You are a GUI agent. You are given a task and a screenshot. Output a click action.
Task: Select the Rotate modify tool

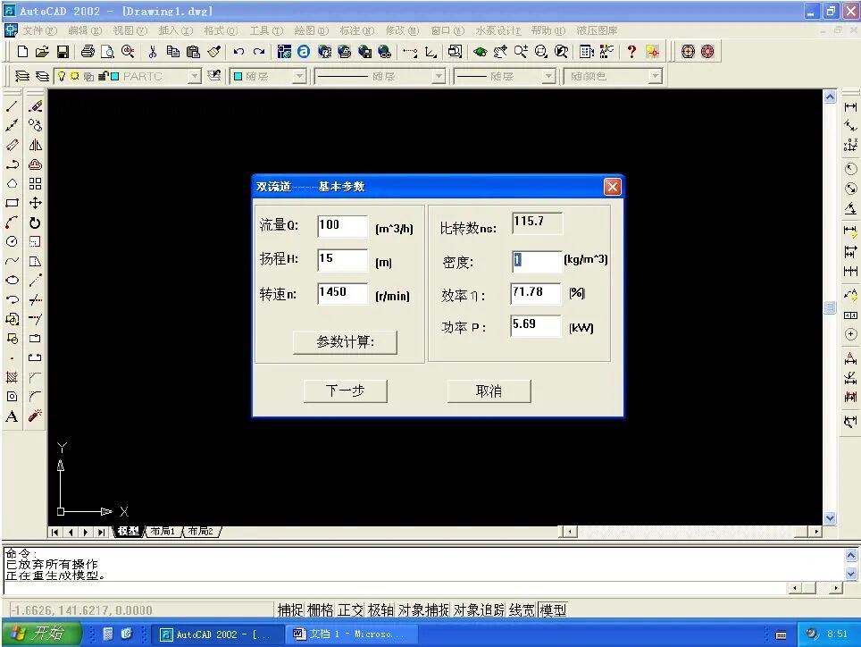click(35, 223)
